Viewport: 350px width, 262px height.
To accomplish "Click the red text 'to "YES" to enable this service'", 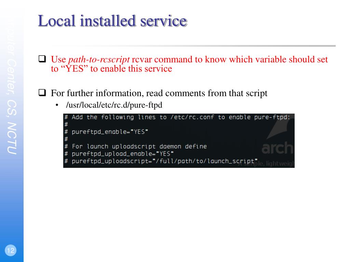I will (x=111, y=69).
